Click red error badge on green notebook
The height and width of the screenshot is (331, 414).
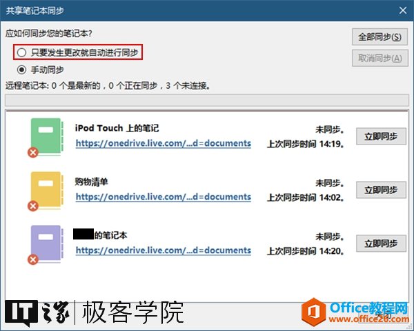click(x=33, y=153)
